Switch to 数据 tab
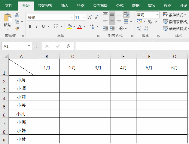189x144 pixels. tap(136, 5)
